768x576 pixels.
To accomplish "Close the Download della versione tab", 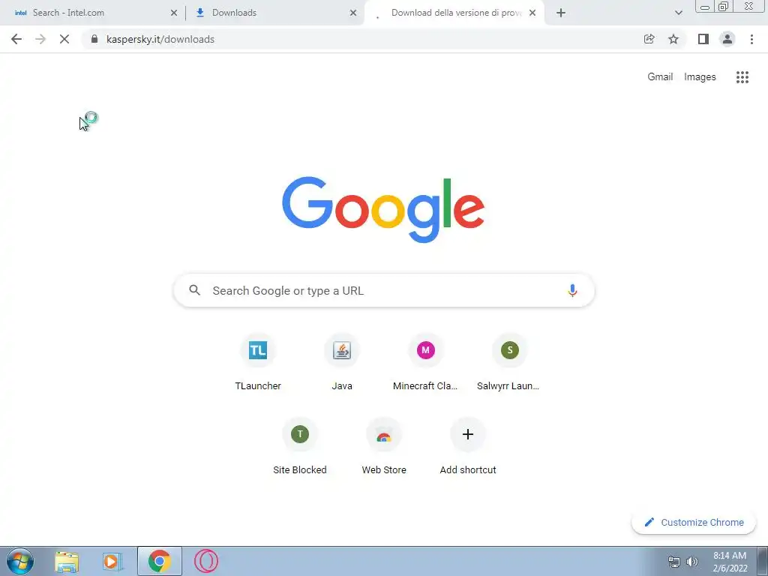I will tap(532, 13).
